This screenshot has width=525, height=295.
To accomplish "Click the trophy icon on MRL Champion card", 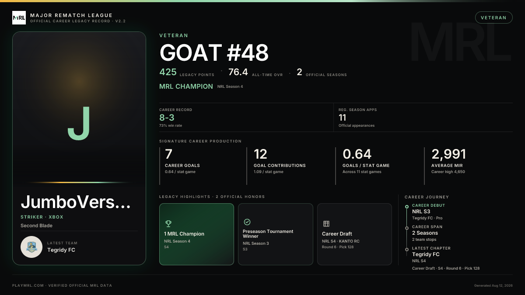I will pos(168,224).
